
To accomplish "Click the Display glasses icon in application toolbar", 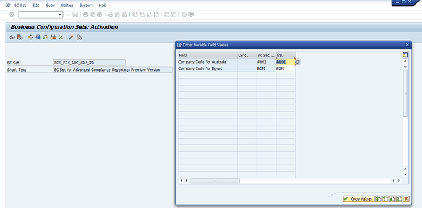I will tap(12, 37).
